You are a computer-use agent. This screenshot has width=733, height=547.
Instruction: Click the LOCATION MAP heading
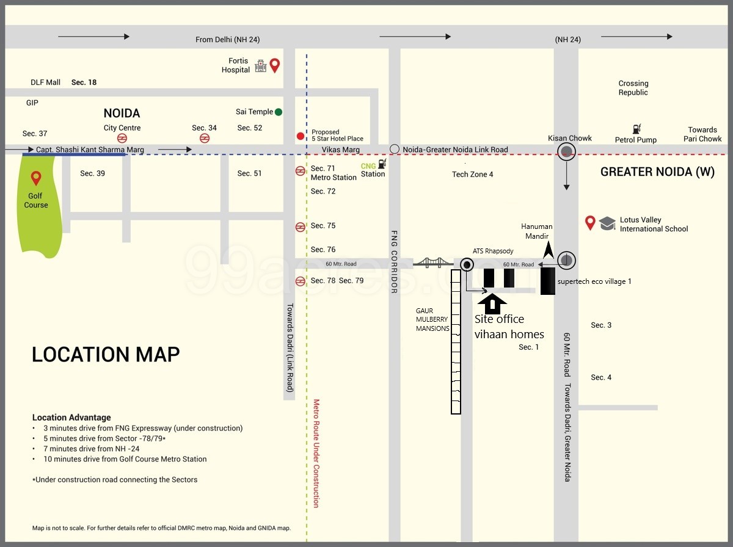click(x=106, y=355)
